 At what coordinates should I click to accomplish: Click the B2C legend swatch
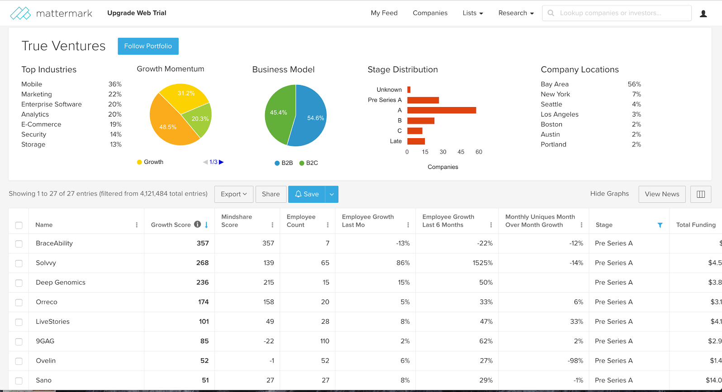[302, 163]
